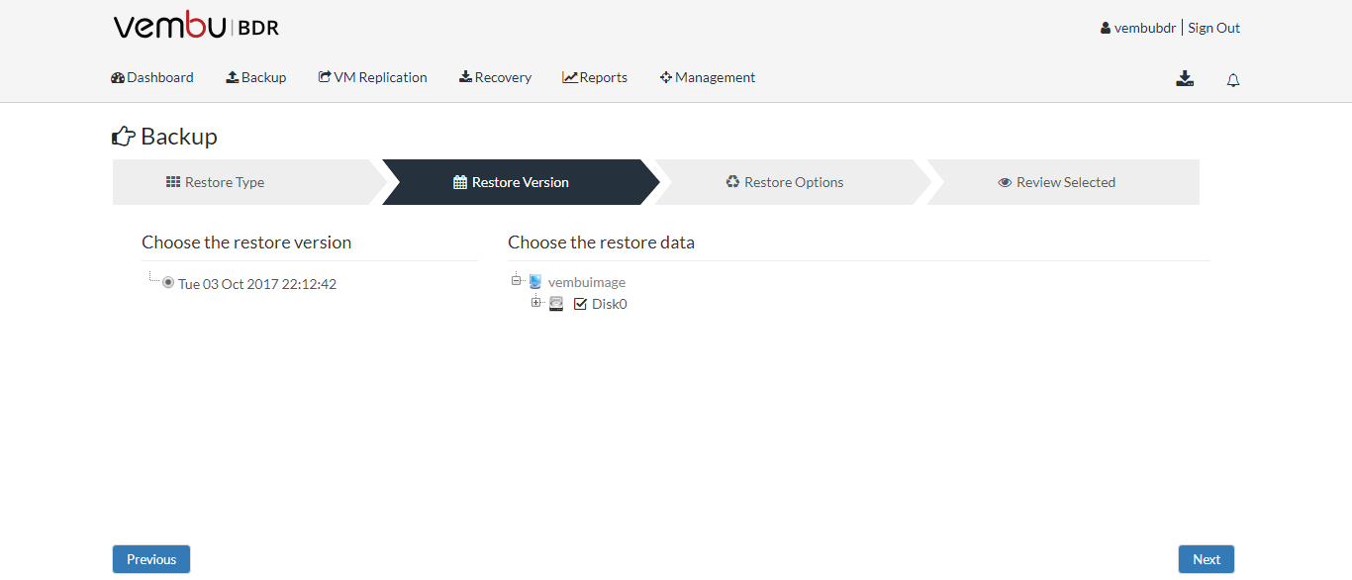Click the download tray icon in the header
The width and height of the screenshot is (1352, 580).
coord(1185,79)
